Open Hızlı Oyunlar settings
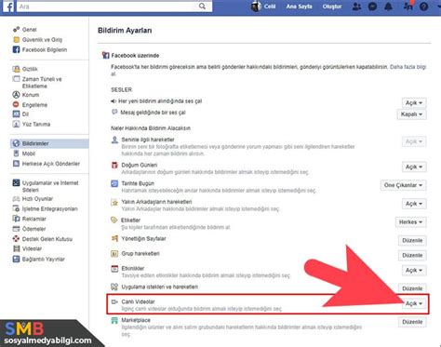 tap(37, 199)
